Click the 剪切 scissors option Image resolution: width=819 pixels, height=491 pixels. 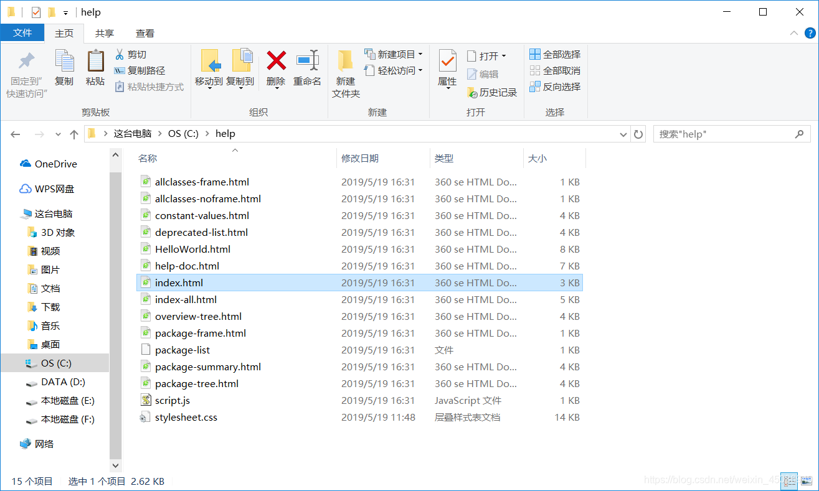pos(130,55)
